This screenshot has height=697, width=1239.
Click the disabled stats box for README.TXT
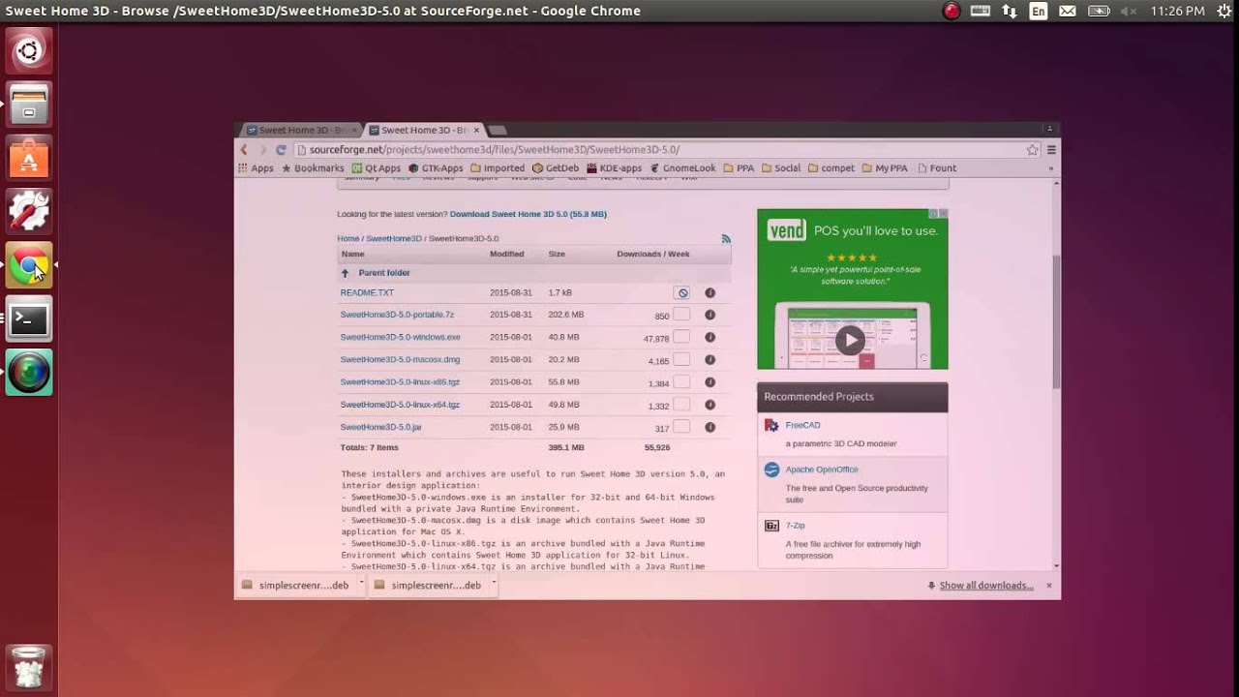[682, 292]
